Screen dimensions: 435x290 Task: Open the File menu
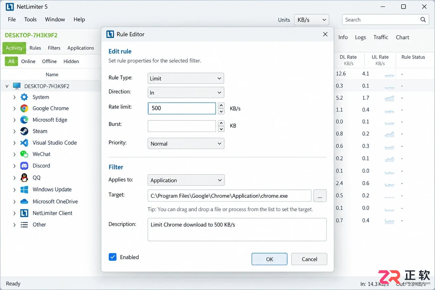12,19
